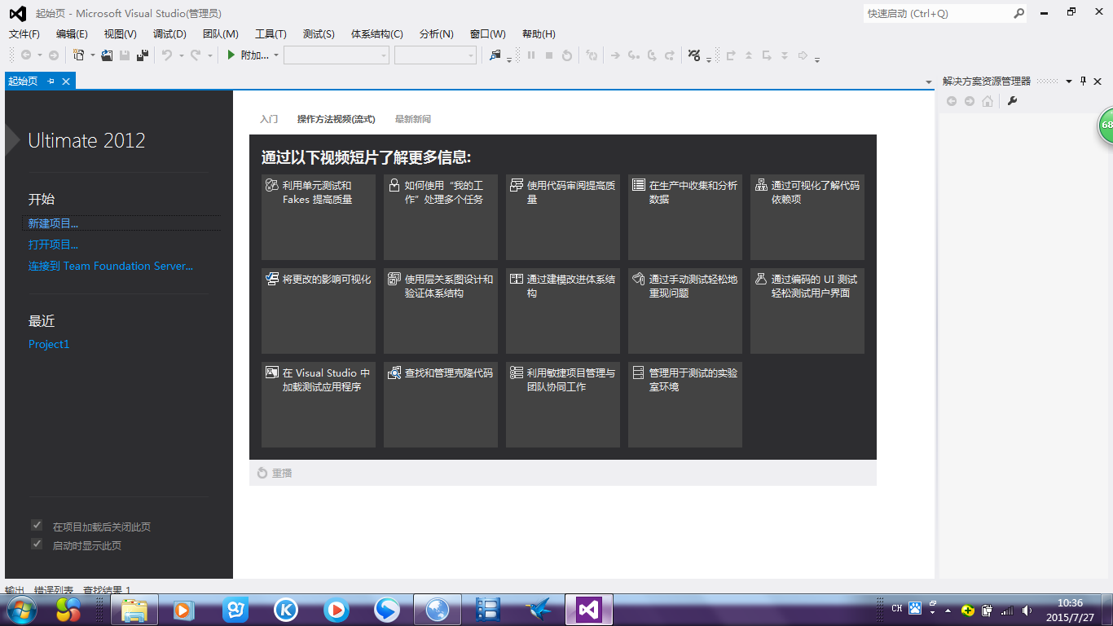Toggle the 启动时显示此页 checkbox
Screen dimensions: 1113x626
point(37,544)
